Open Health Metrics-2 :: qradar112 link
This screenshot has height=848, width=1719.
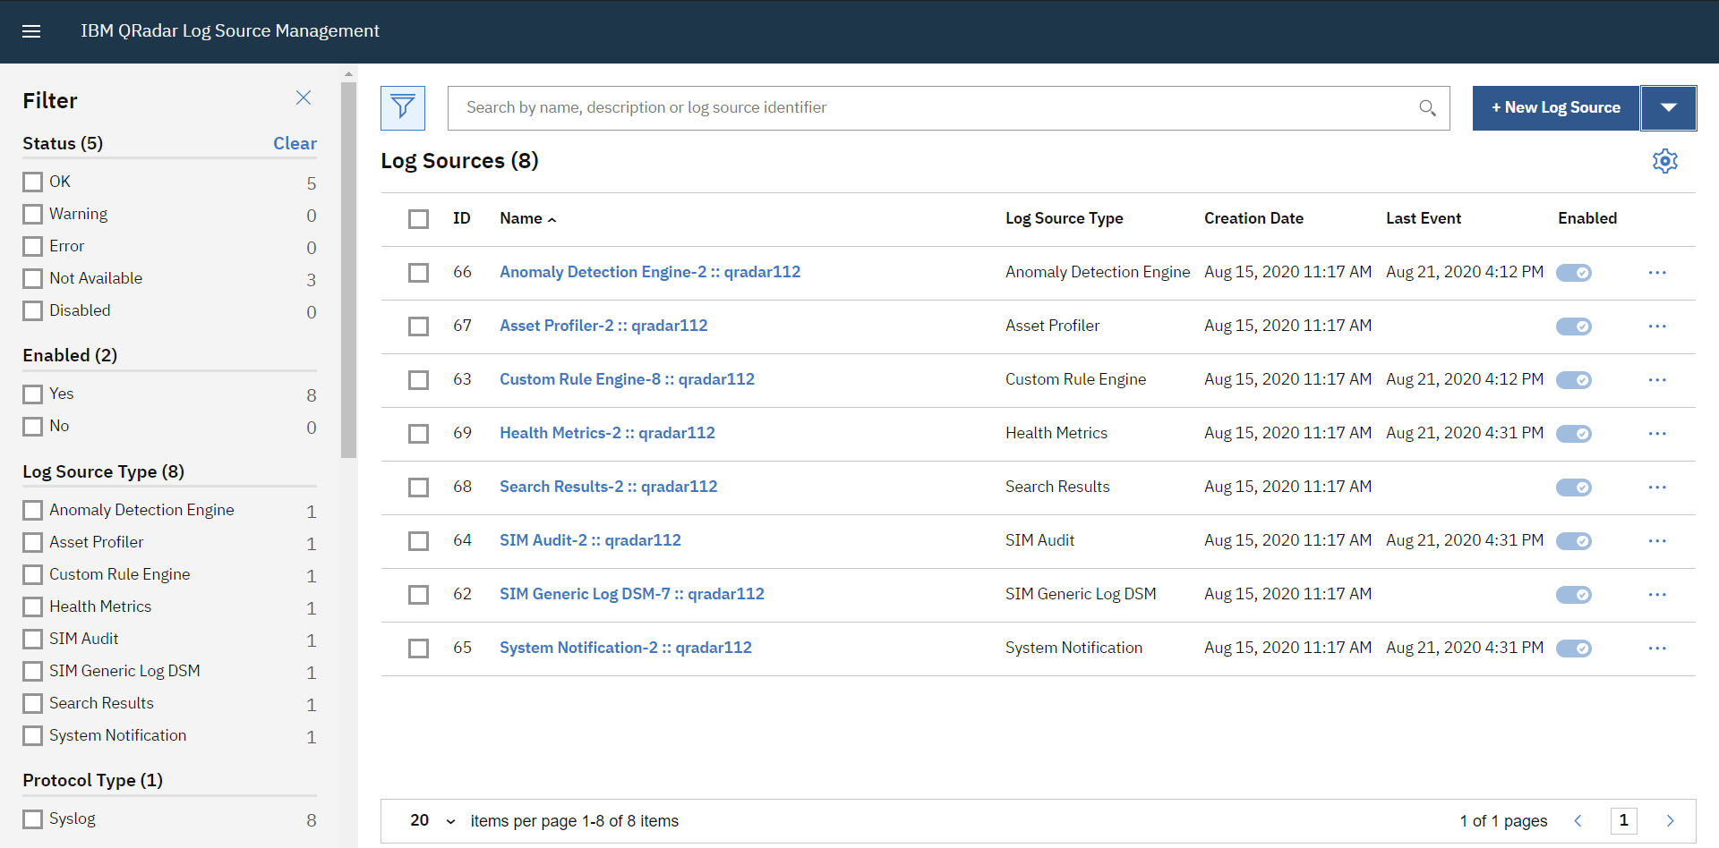tap(607, 433)
